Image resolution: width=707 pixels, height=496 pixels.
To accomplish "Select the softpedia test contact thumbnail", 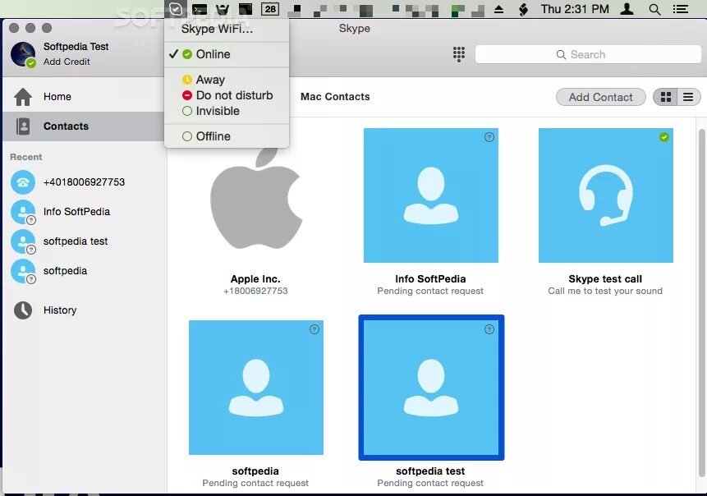I will (430, 388).
